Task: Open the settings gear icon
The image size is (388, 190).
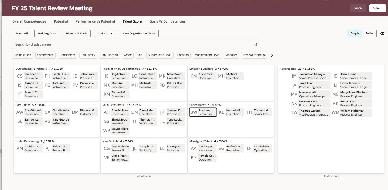Action: (382, 33)
